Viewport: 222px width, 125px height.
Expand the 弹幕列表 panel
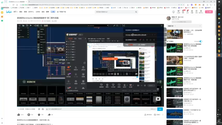tap(184, 26)
